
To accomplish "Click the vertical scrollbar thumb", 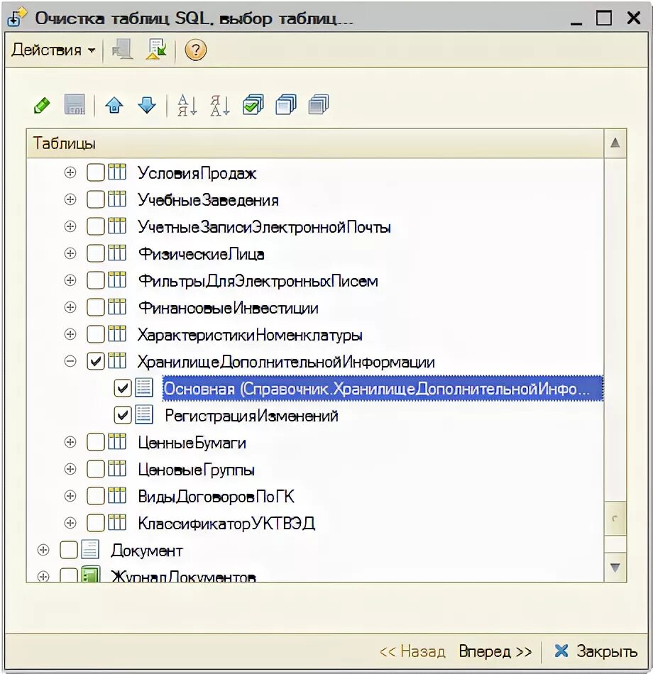I will click(615, 519).
